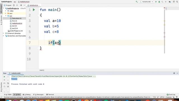Open Project panel gear settings
179x101 pixels.
(x=21, y=5)
